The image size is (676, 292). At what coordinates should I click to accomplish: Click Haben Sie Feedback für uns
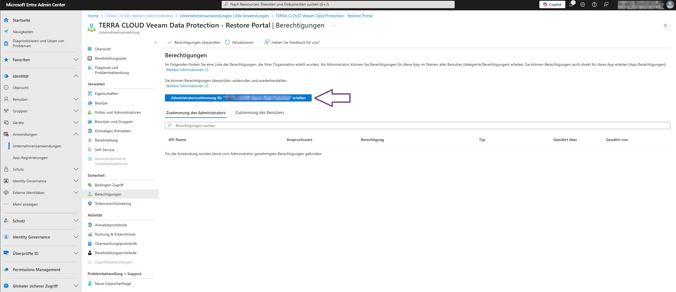coord(292,42)
